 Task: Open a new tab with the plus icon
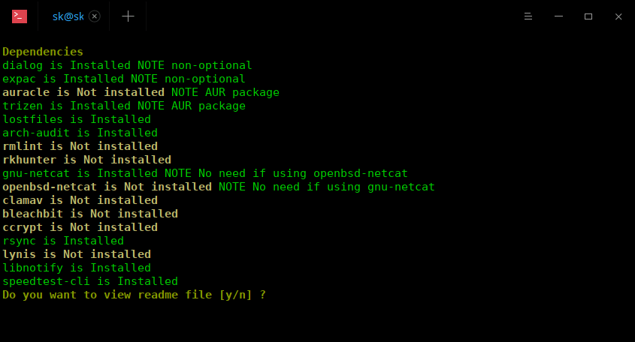[128, 16]
